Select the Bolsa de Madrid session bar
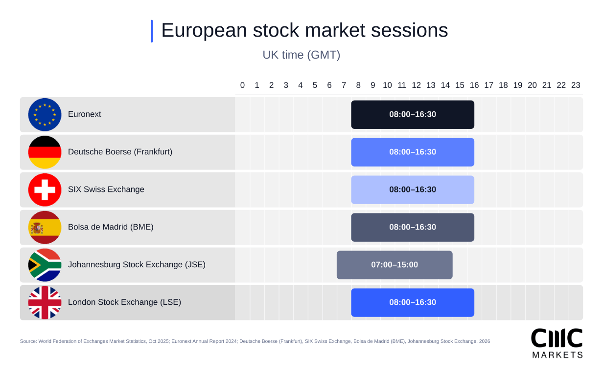This screenshot has height=378, width=603. (x=413, y=227)
